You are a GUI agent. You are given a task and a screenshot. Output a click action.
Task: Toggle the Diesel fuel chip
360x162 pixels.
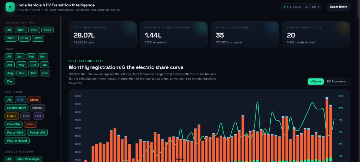34,100
